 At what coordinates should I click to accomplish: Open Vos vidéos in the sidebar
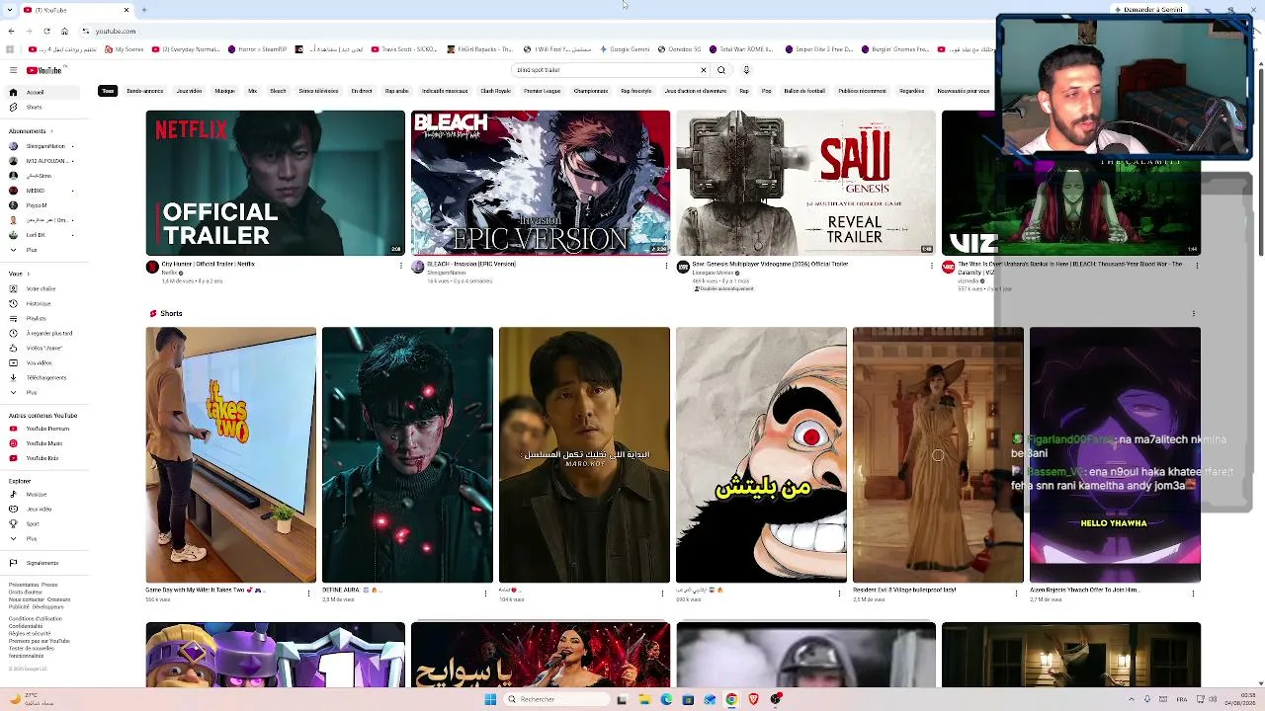click(x=45, y=362)
